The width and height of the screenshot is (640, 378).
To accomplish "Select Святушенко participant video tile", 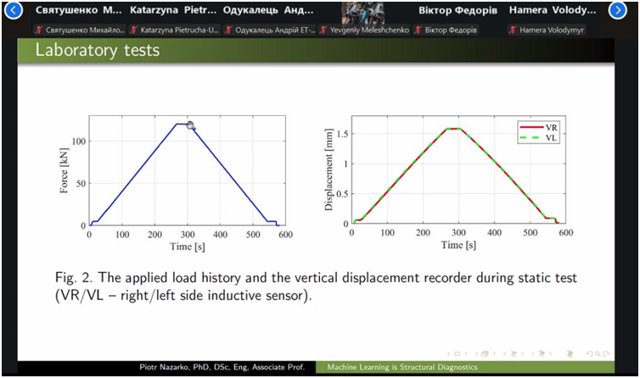I will [x=75, y=12].
